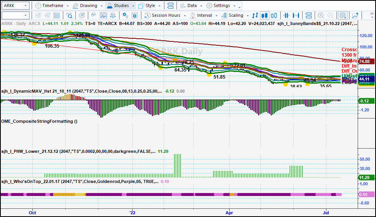The image size is (376, 217).
Task: Toggle the highlighted chart analysis icon
Action: (103, 15)
